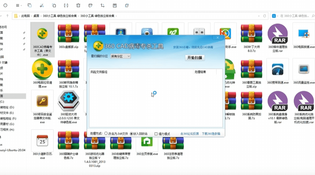Click the 下载360急救箱 link

tap(211, 134)
